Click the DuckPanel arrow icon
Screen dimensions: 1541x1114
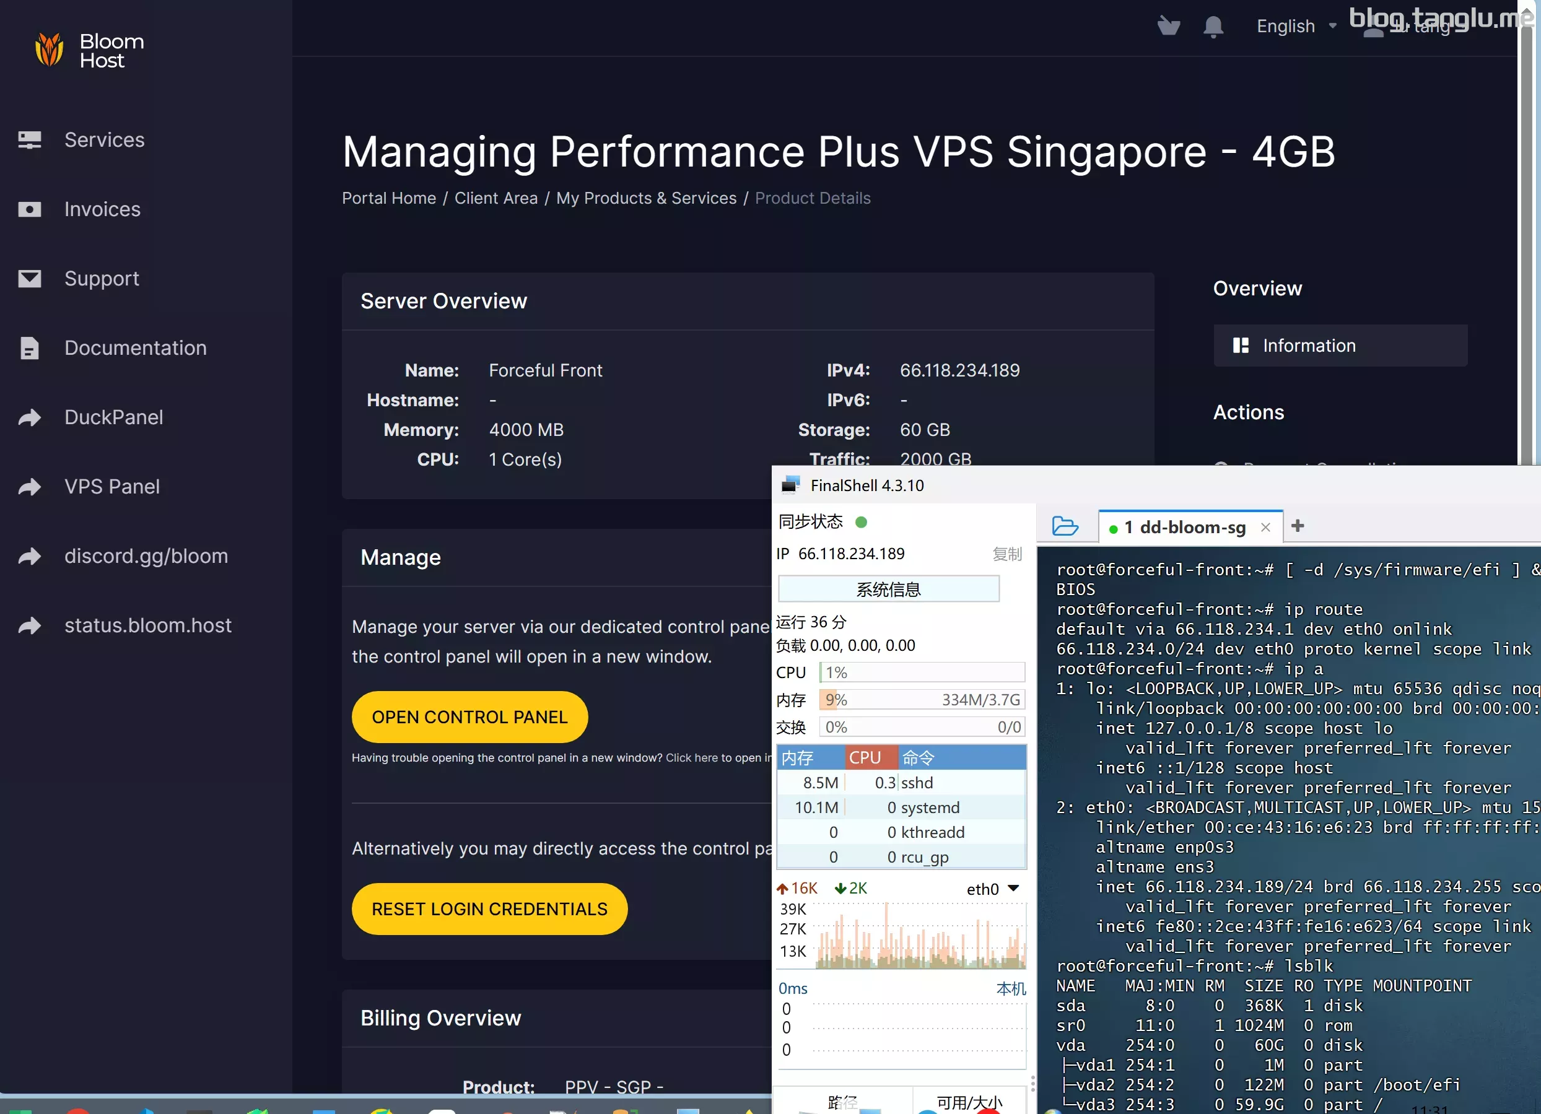(x=29, y=417)
